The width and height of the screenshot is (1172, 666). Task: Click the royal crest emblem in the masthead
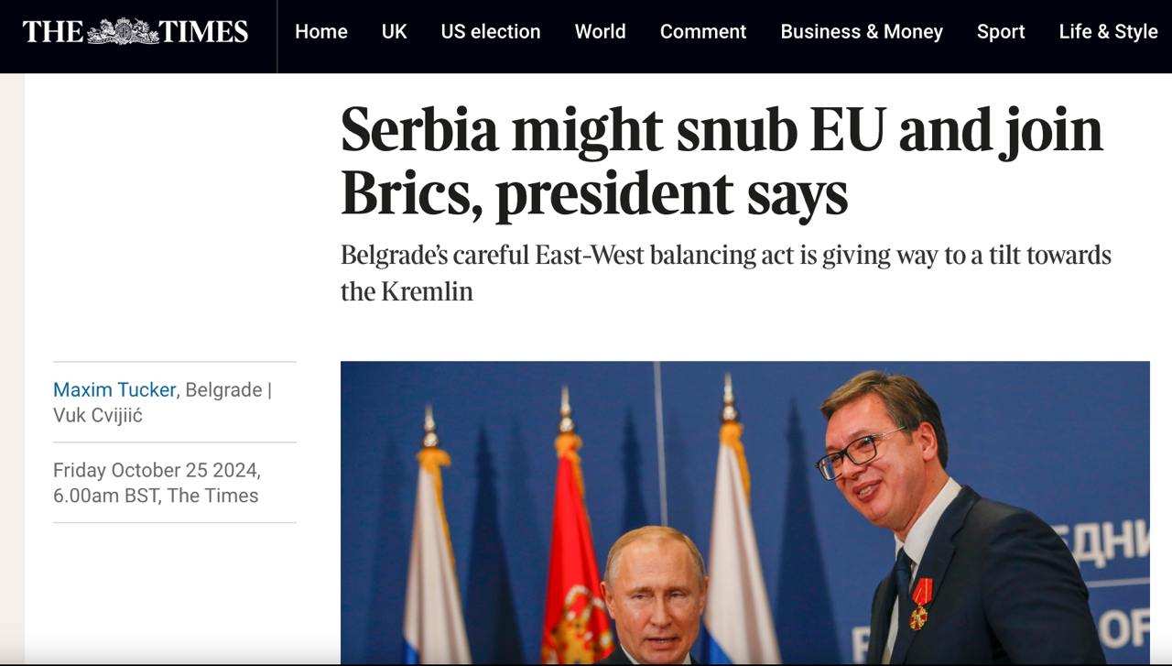point(123,31)
